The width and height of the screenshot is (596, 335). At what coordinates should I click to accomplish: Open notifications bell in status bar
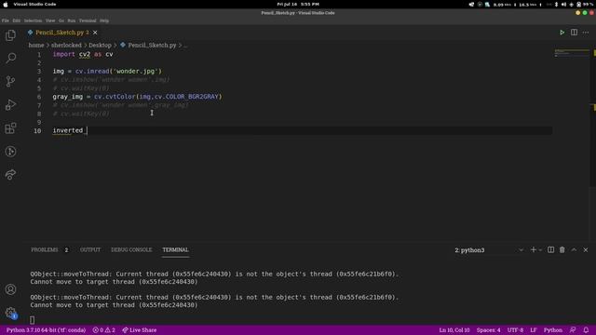[x=586, y=330]
